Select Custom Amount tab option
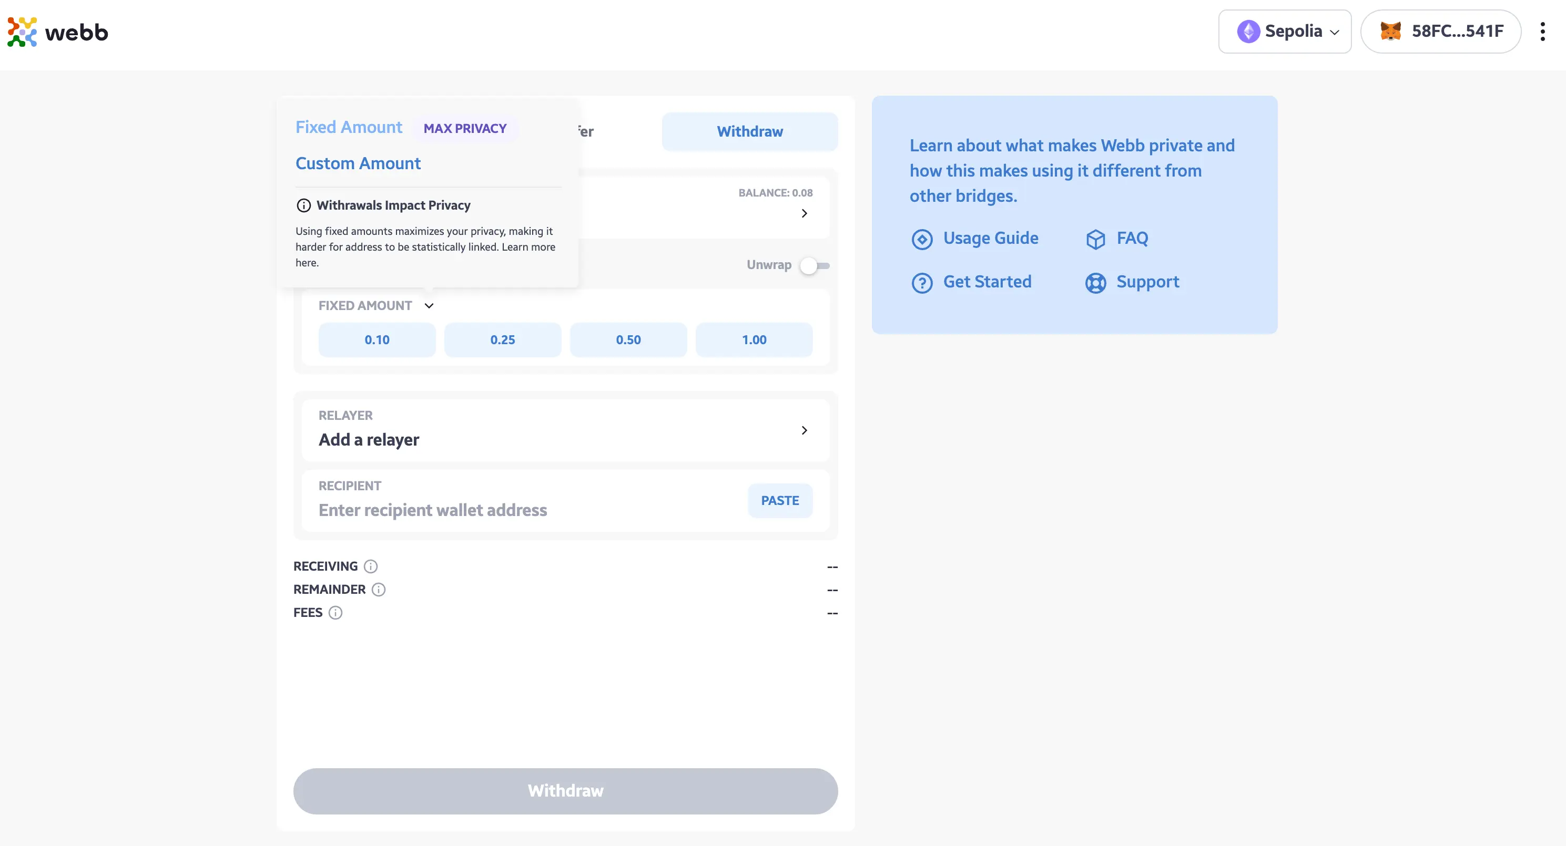Viewport: 1566px width, 846px height. pos(359,162)
